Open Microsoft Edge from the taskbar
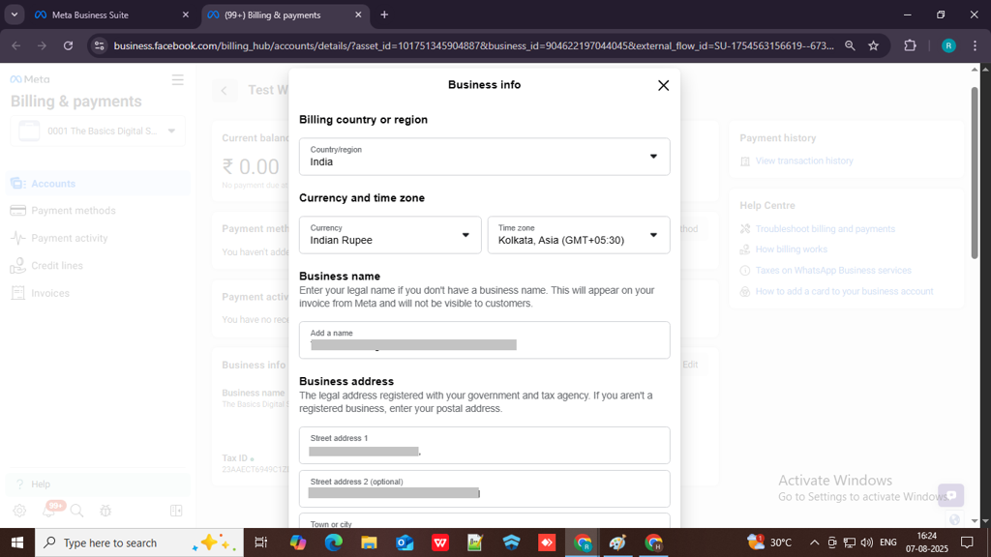Image resolution: width=991 pixels, height=557 pixels. click(334, 542)
